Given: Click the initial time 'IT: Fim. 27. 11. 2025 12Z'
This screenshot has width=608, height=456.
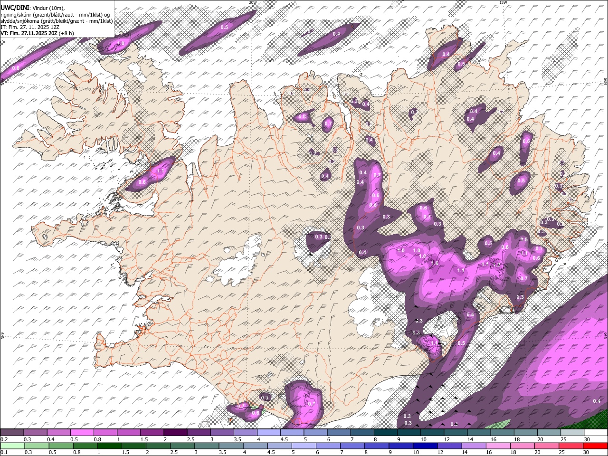Looking at the screenshot, I should (x=30, y=27).
